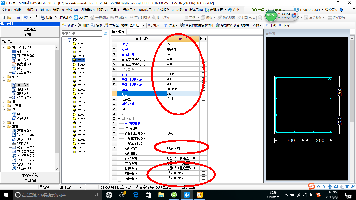Open BIM应用(I) menu
Image resolution: width=356 pixels, height=200 pixels.
click(x=146, y=10)
